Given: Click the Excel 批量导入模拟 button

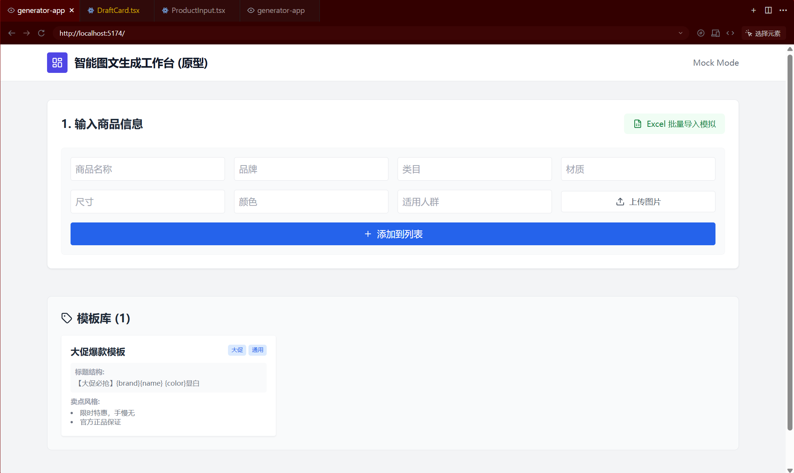Looking at the screenshot, I should tap(674, 124).
